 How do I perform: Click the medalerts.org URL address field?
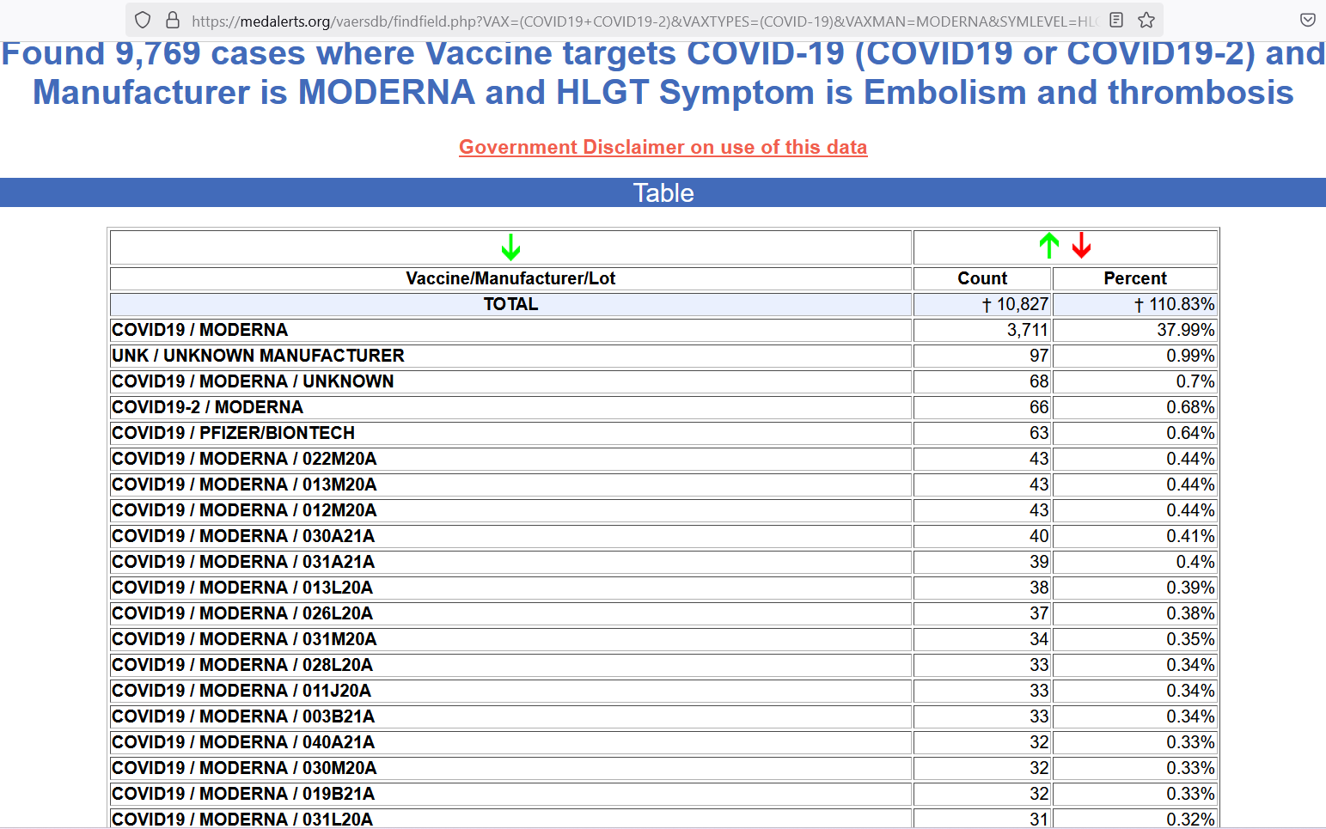pyautogui.click(x=645, y=21)
